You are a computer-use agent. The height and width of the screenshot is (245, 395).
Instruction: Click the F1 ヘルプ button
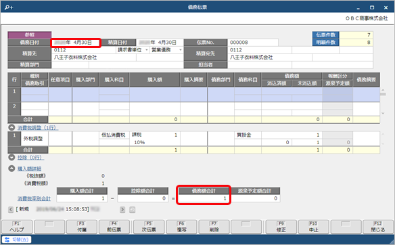point(17,227)
